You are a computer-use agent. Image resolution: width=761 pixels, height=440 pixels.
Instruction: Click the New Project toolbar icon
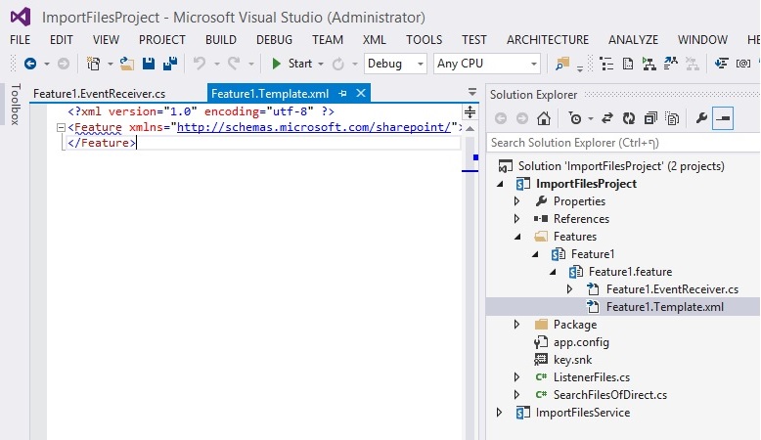click(93, 64)
